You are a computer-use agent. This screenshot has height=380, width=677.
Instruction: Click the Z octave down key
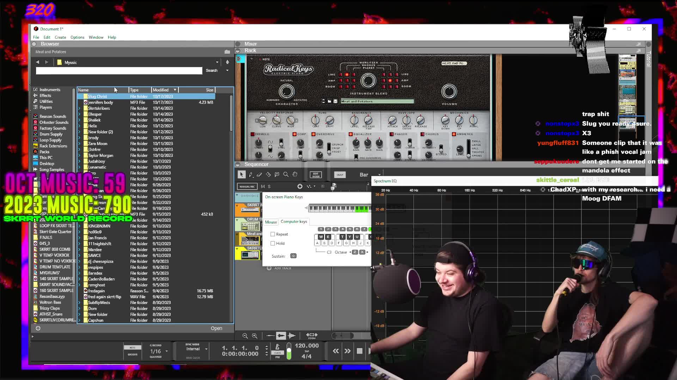[x=355, y=252]
